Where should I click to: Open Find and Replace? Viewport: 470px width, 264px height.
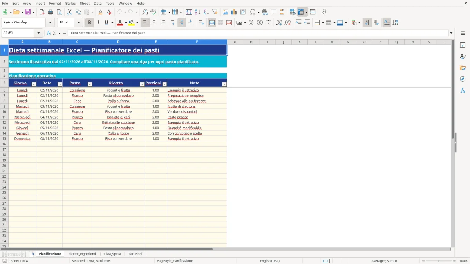tap(145, 12)
